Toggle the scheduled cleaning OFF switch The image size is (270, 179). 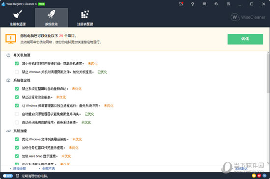[8, 176]
